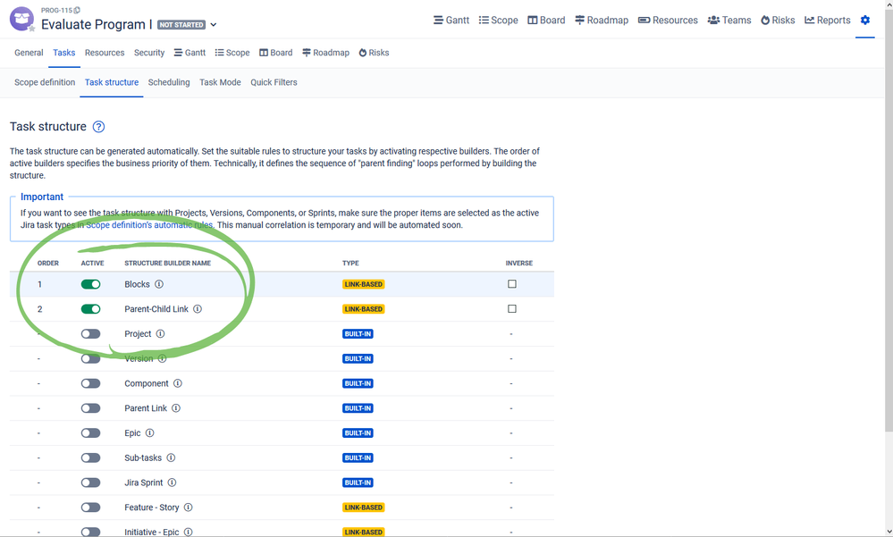Show info for Sub-tasks builder
The height and width of the screenshot is (537, 893).
pyautogui.click(x=171, y=457)
